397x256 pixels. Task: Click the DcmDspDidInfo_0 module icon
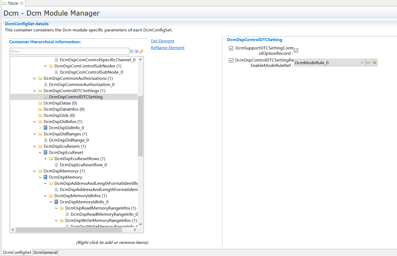[x=45, y=128]
